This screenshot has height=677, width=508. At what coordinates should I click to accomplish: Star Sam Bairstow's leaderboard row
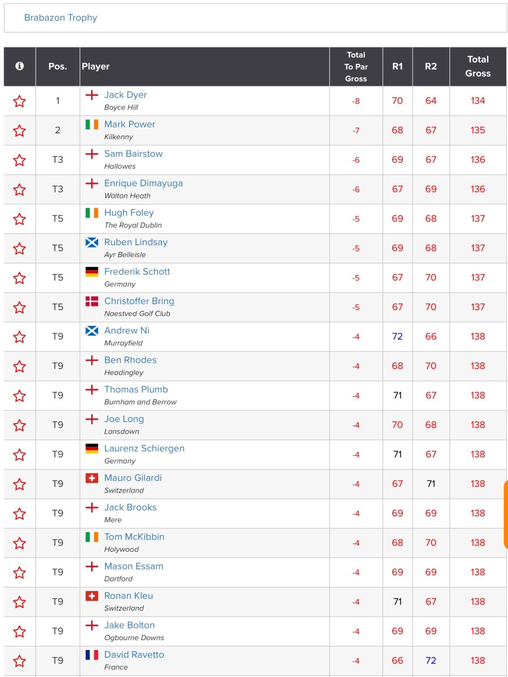click(x=19, y=160)
